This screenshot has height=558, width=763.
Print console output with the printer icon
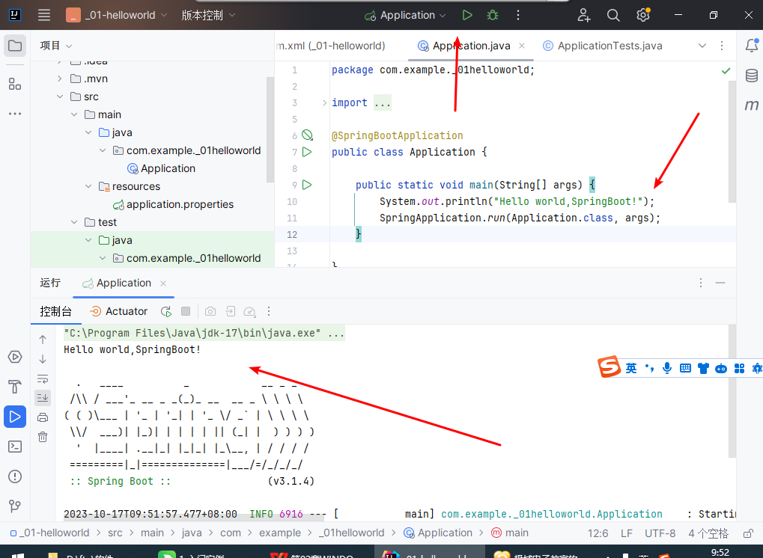(43, 417)
